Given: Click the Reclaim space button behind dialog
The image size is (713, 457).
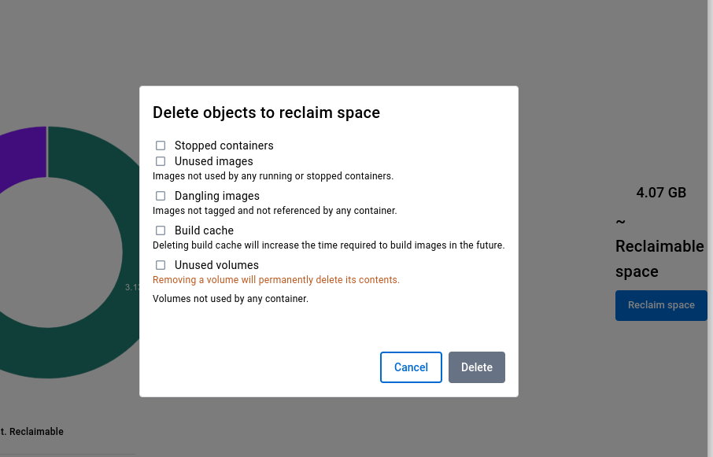Looking at the screenshot, I should click(661, 305).
